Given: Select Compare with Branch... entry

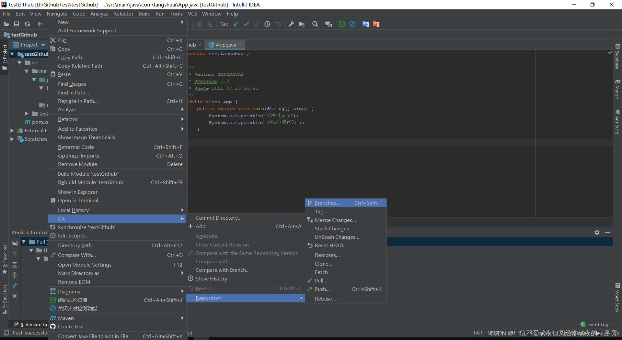Looking at the screenshot, I should 245,270.
